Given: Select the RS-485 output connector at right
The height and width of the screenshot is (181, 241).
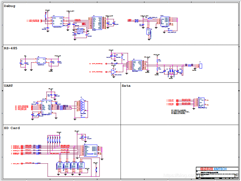Looking at the screenshot, I should [201, 65].
